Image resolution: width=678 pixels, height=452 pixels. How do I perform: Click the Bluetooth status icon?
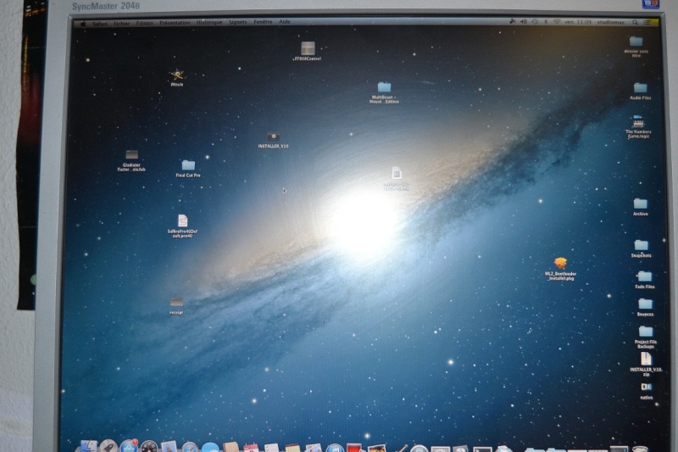(546, 22)
